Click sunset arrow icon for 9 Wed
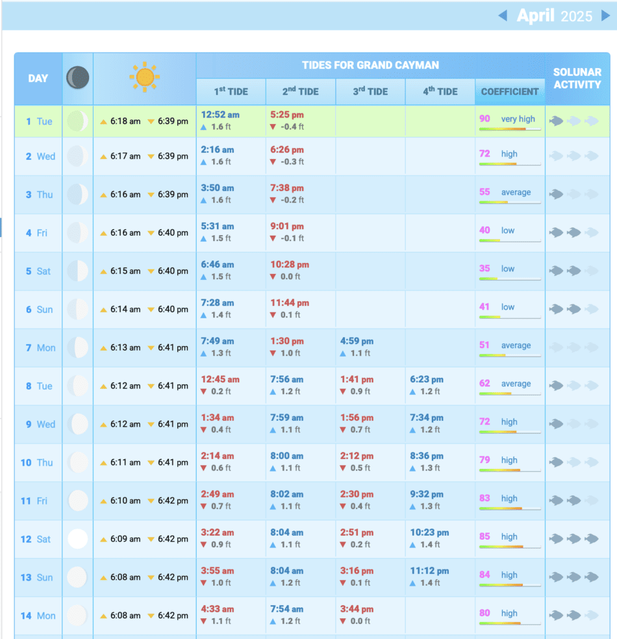This screenshot has height=639, width=617. pyautogui.click(x=151, y=425)
